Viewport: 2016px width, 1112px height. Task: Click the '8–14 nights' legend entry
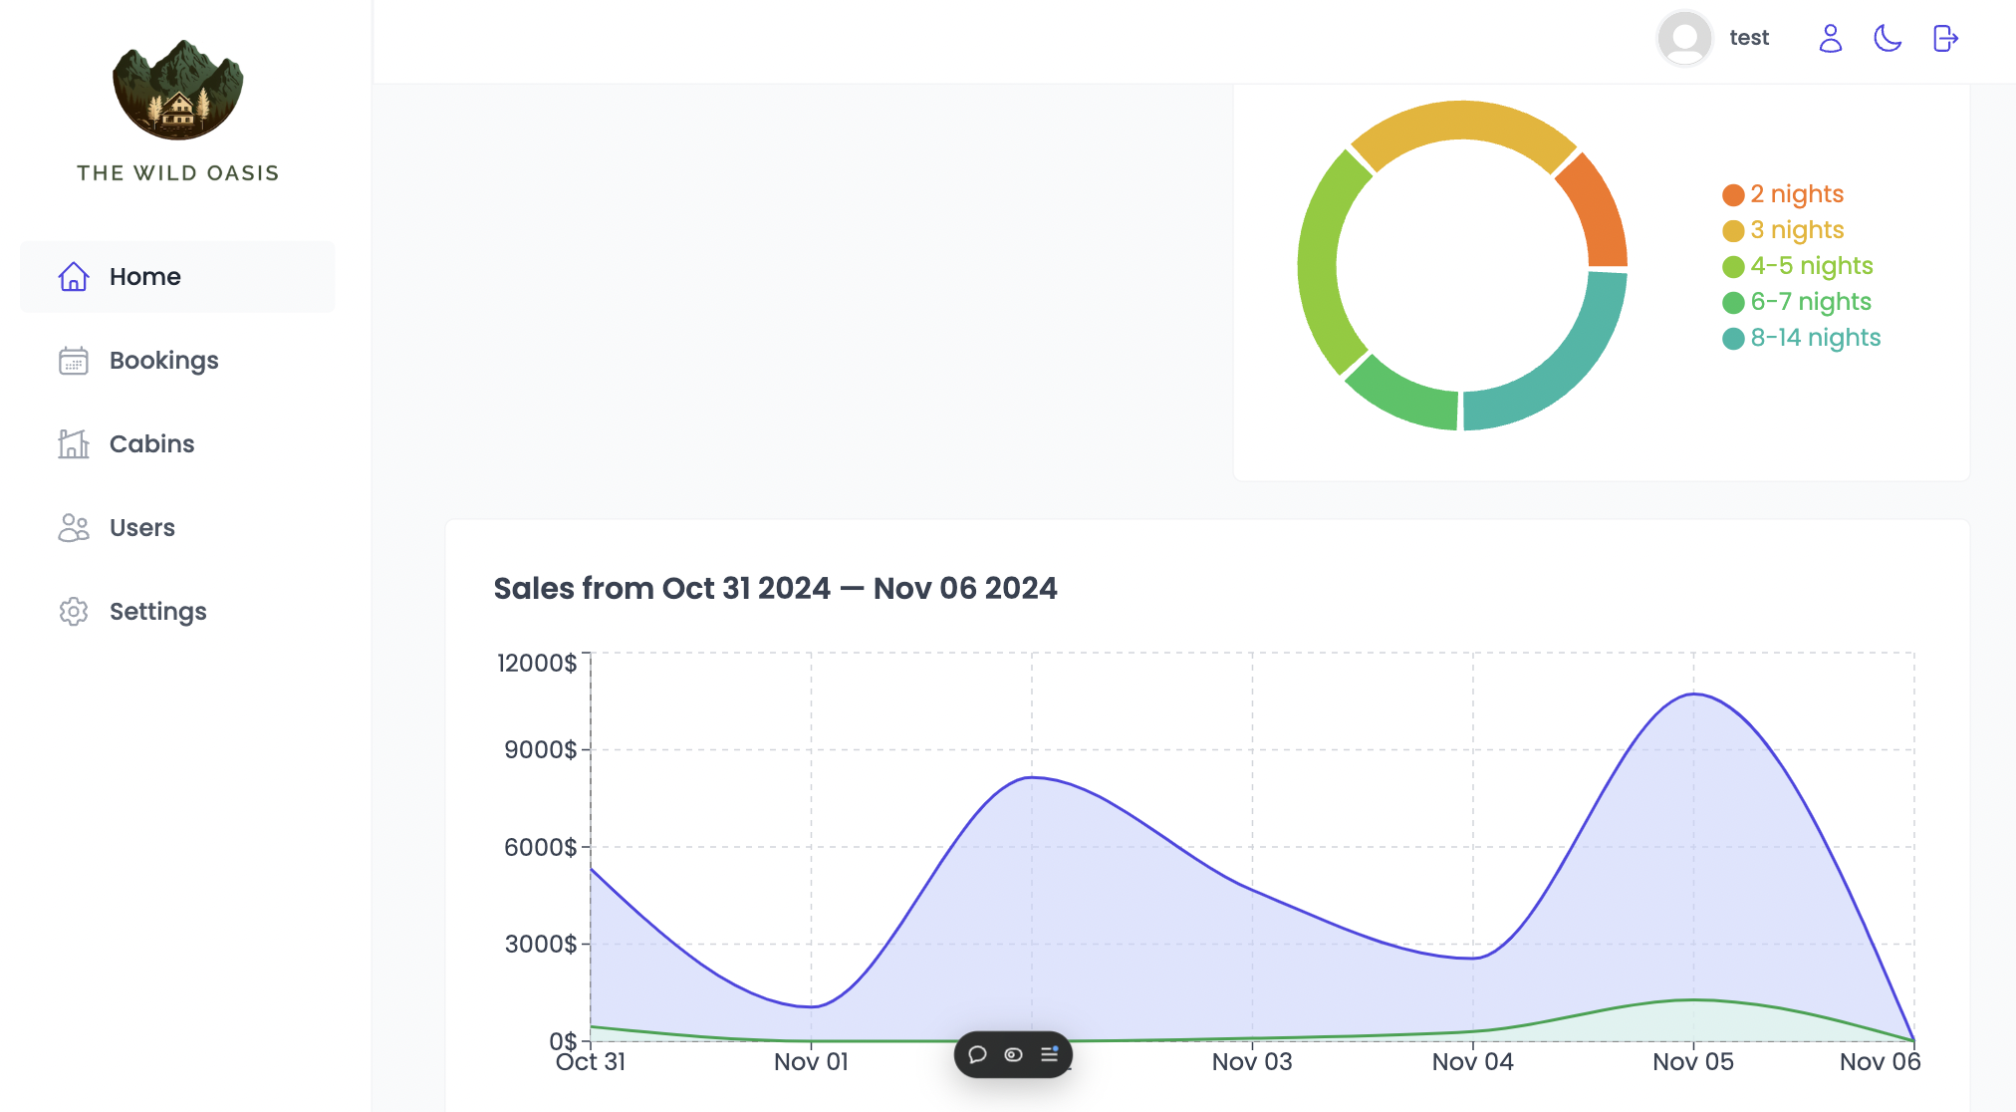(x=1802, y=337)
